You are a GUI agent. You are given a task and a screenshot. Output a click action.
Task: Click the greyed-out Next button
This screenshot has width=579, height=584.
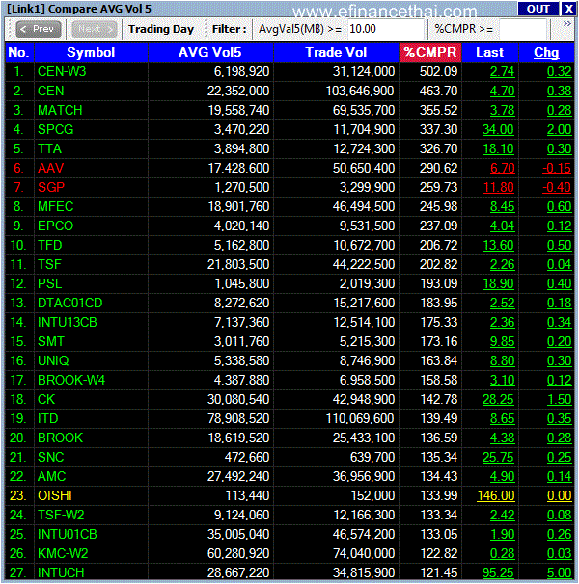(95, 29)
